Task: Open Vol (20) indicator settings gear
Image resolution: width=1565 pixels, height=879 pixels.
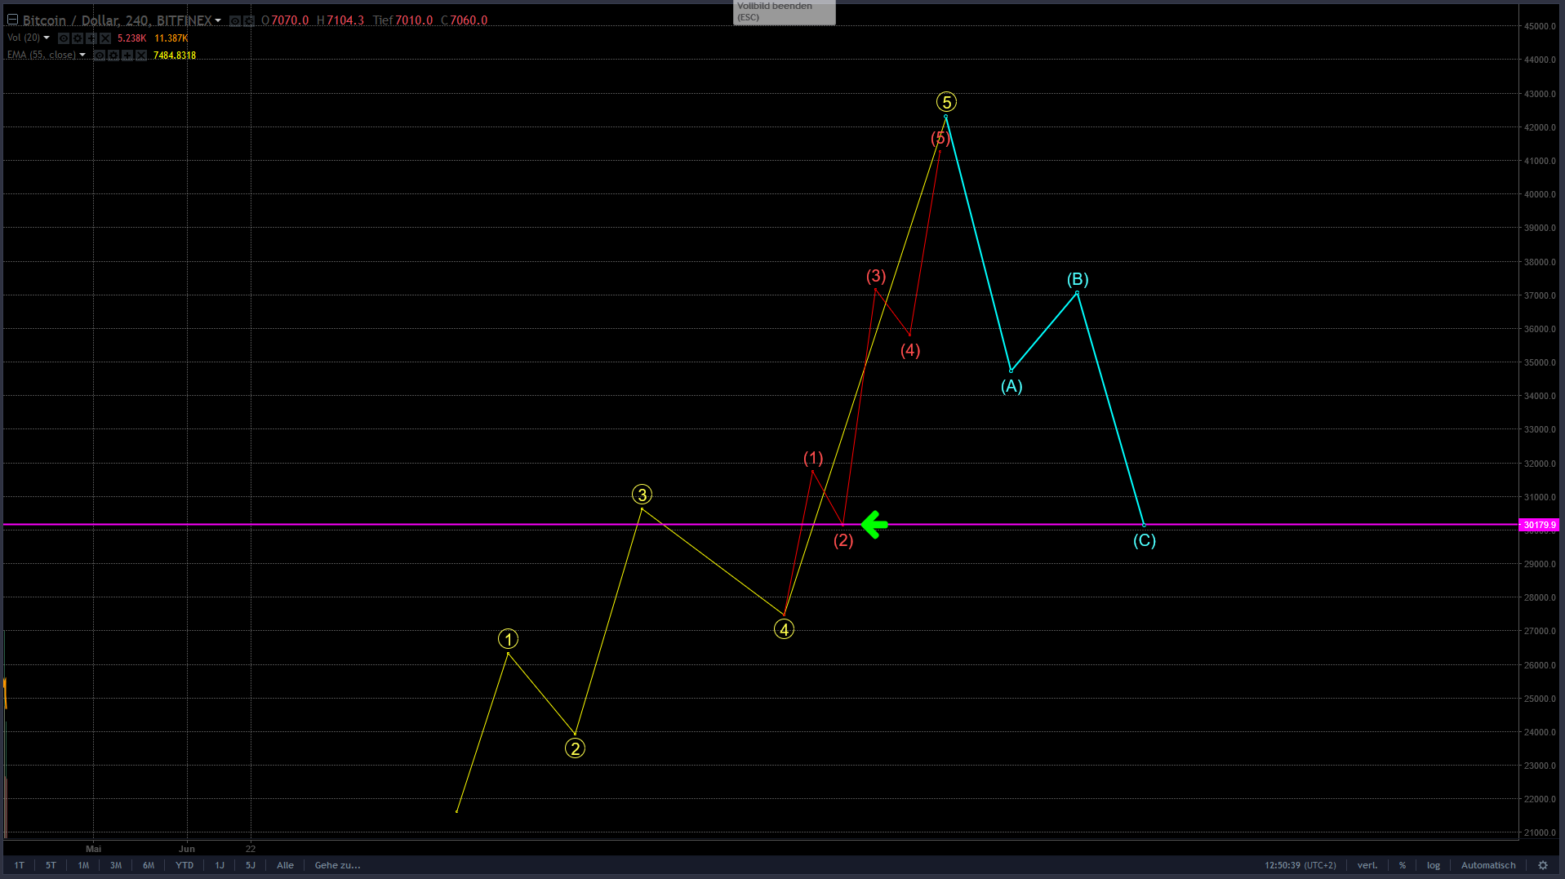Action: 78,38
